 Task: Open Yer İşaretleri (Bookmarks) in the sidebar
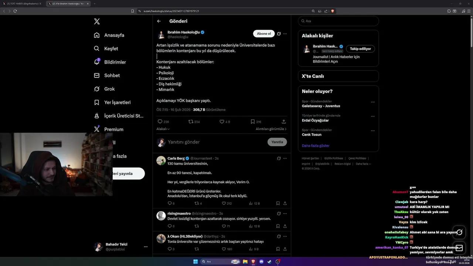(112, 102)
